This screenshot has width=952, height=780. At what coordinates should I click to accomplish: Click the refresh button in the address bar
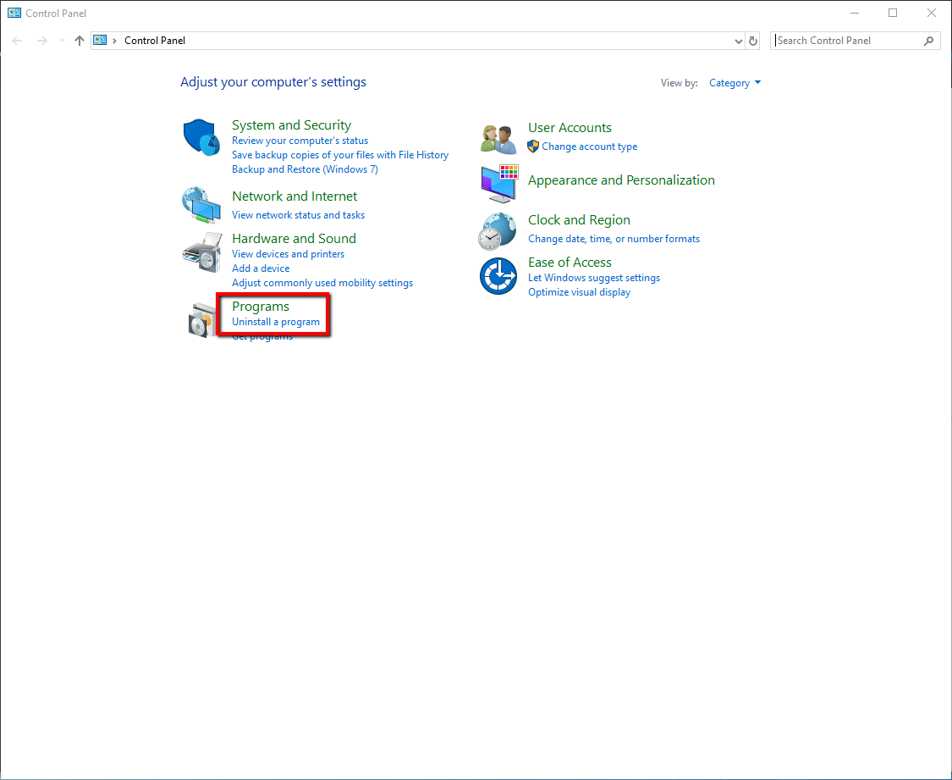coord(753,40)
